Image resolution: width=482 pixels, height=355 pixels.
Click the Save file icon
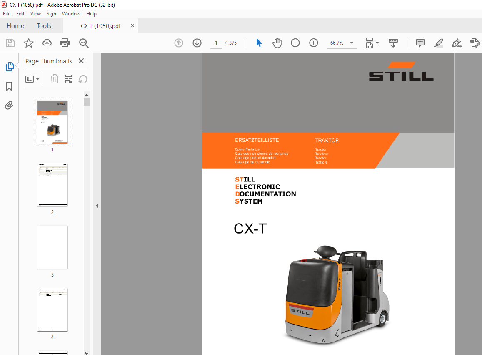10,43
